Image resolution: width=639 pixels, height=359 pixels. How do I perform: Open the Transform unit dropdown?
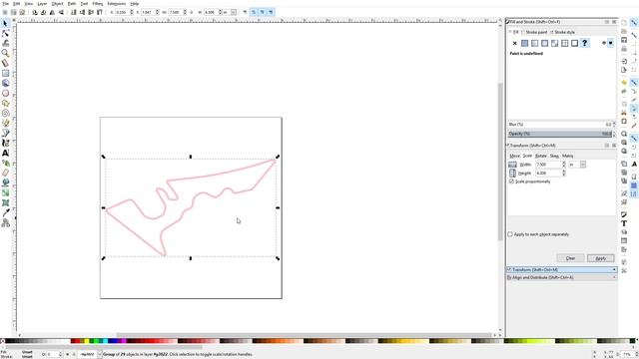click(x=577, y=165)
